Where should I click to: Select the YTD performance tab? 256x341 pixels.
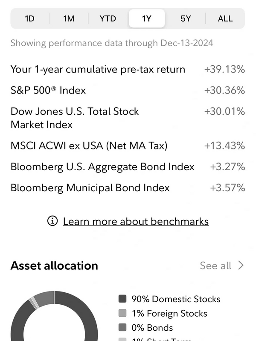tap(108, 18)
